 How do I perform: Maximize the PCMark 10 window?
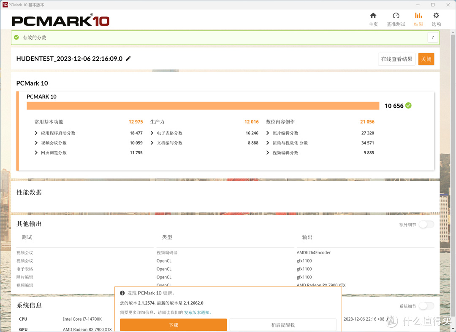tap(433, 5)
